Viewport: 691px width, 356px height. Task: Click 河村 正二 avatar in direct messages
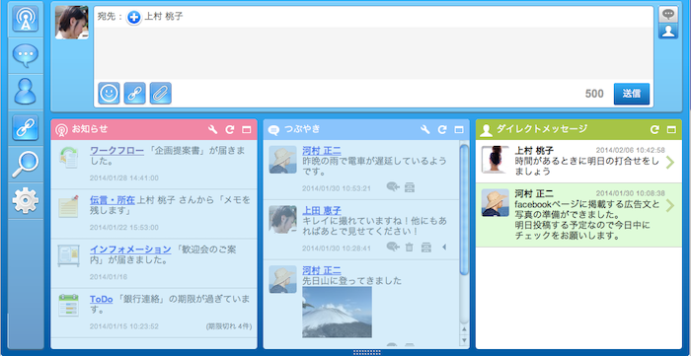point(496,202)
